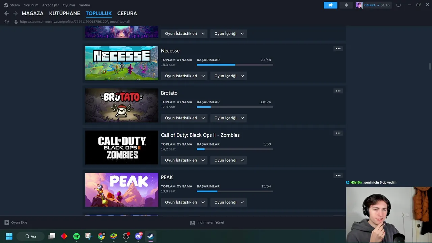Open more options for Necesse
The width and height of the screenshot is (432, 243).
338,49
